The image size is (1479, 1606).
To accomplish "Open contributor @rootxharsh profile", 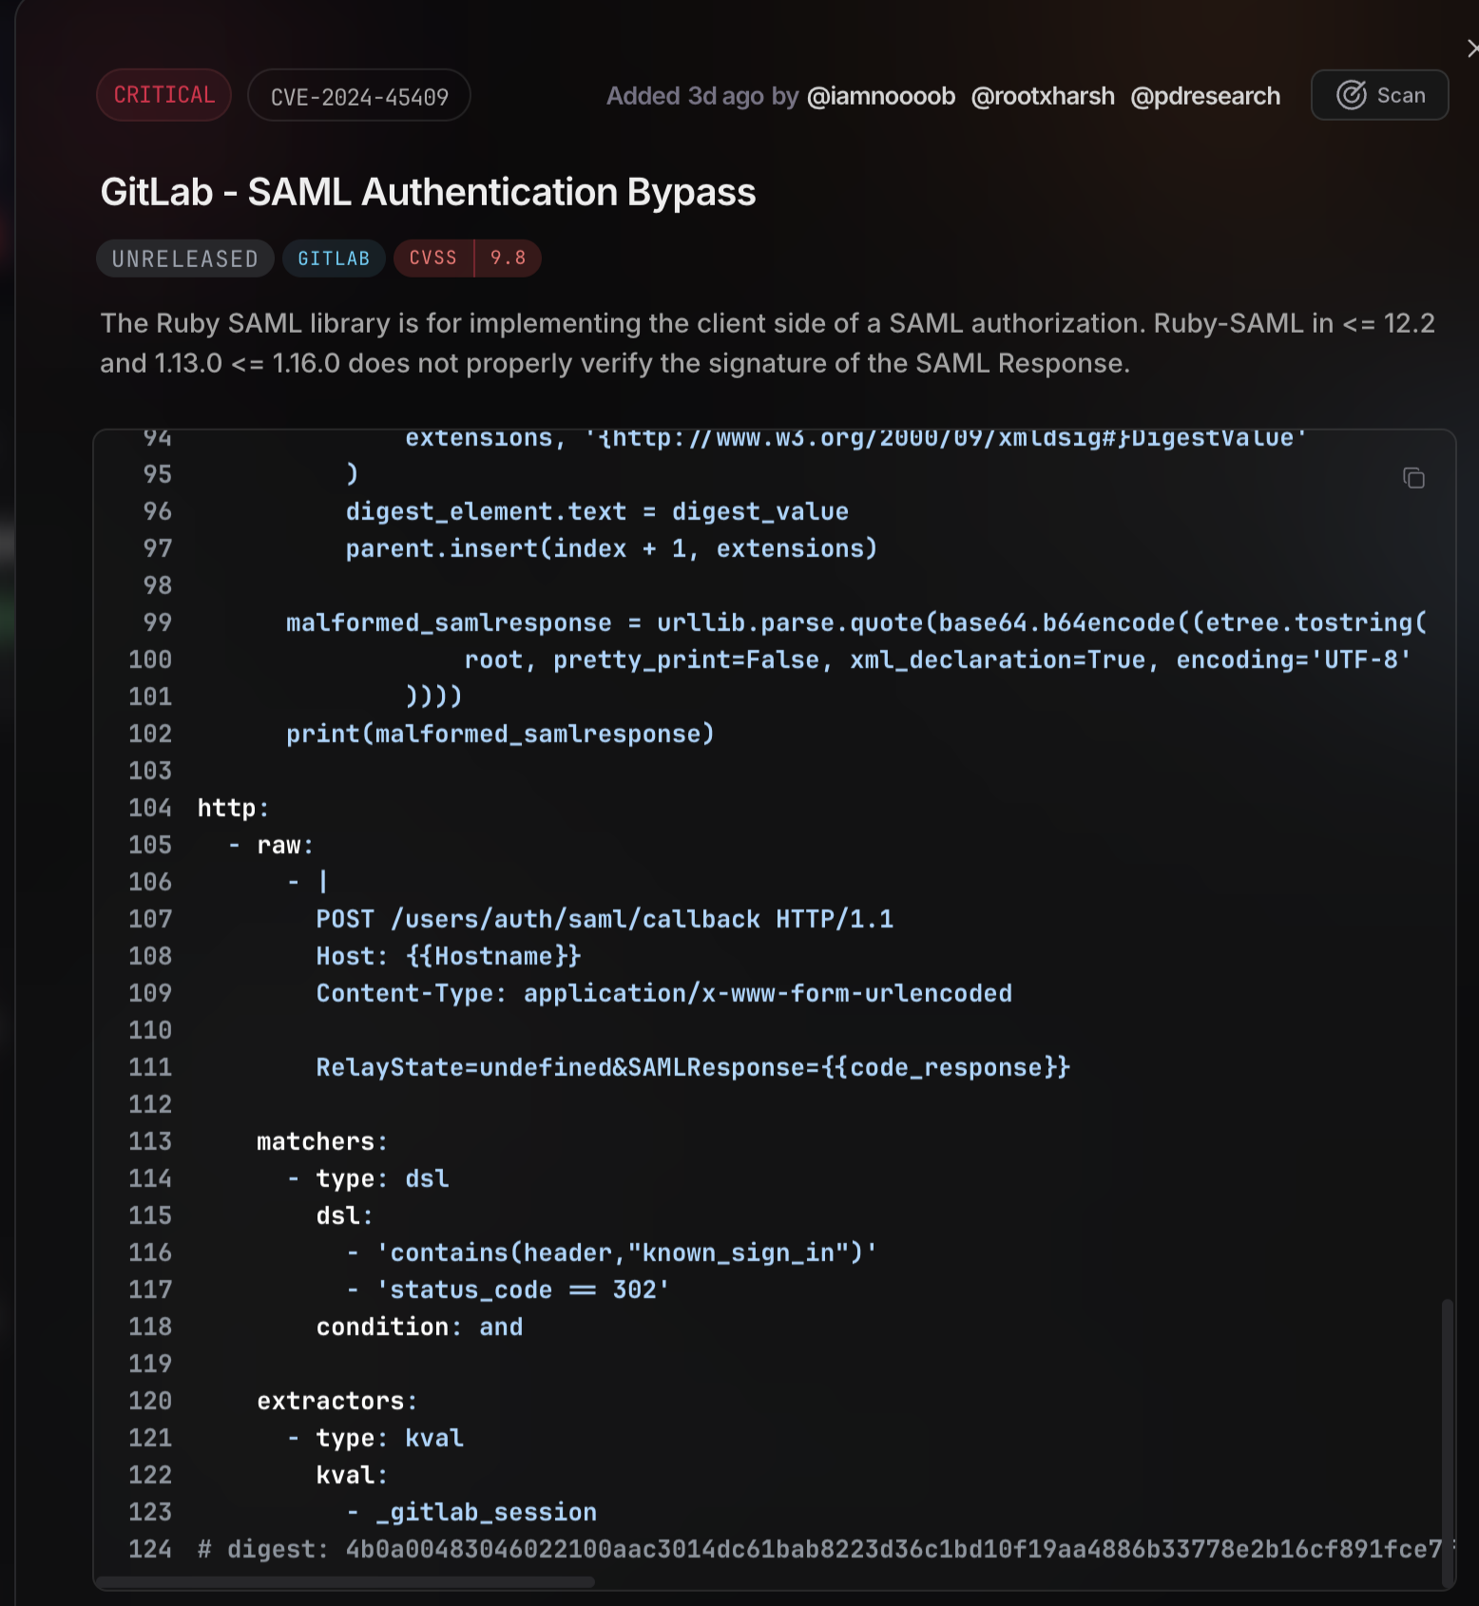I will (1043, 96).
